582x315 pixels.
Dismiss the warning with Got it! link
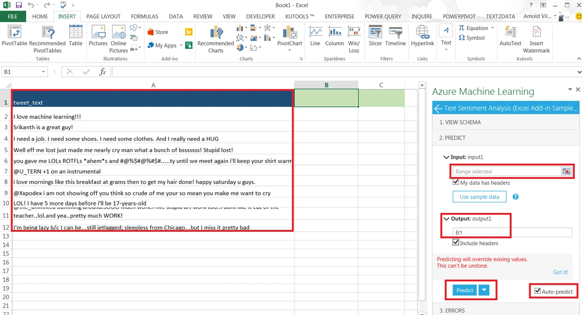(560, 272)
